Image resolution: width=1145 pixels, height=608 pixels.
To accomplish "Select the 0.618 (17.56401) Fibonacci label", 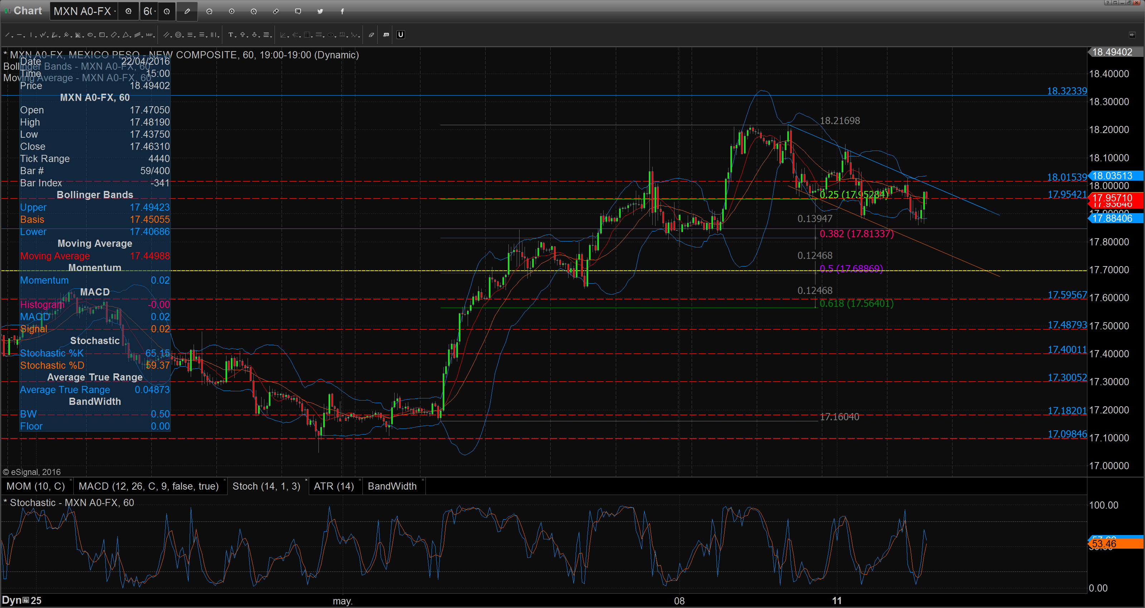I will [856, 304].
